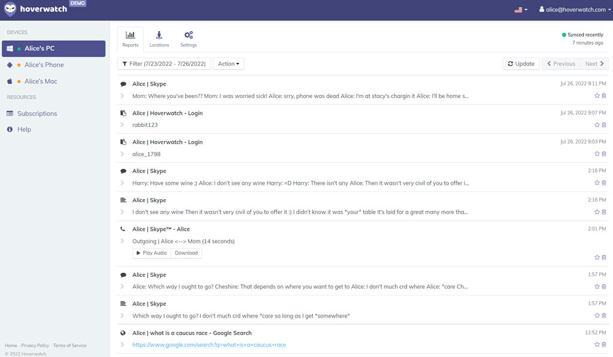613x357 pixels.
Task: Delete the 9:11 PM Skype Mom chat
Action: tap(604, 96)
